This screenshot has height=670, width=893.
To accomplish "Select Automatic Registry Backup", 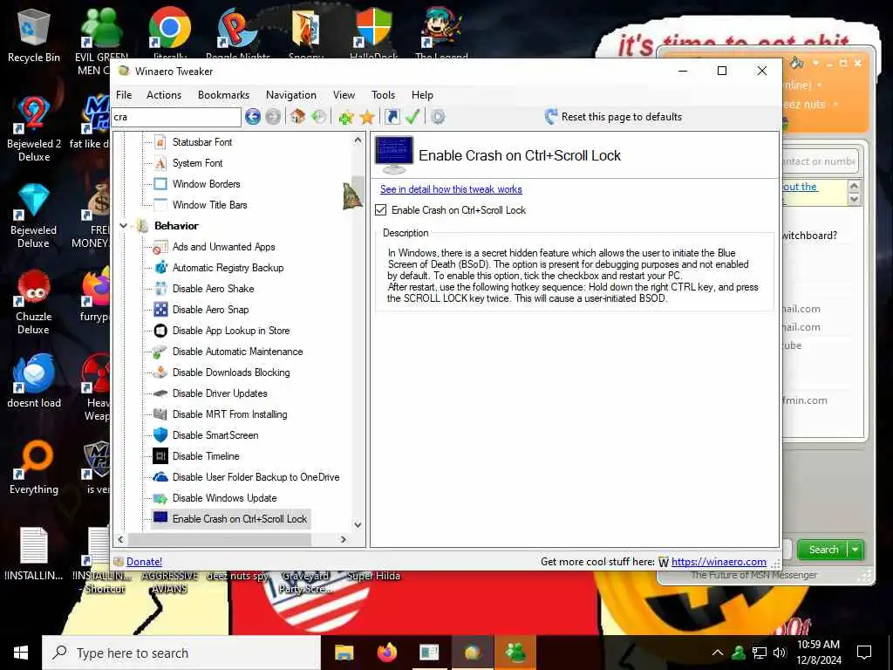I will [228, 268].
